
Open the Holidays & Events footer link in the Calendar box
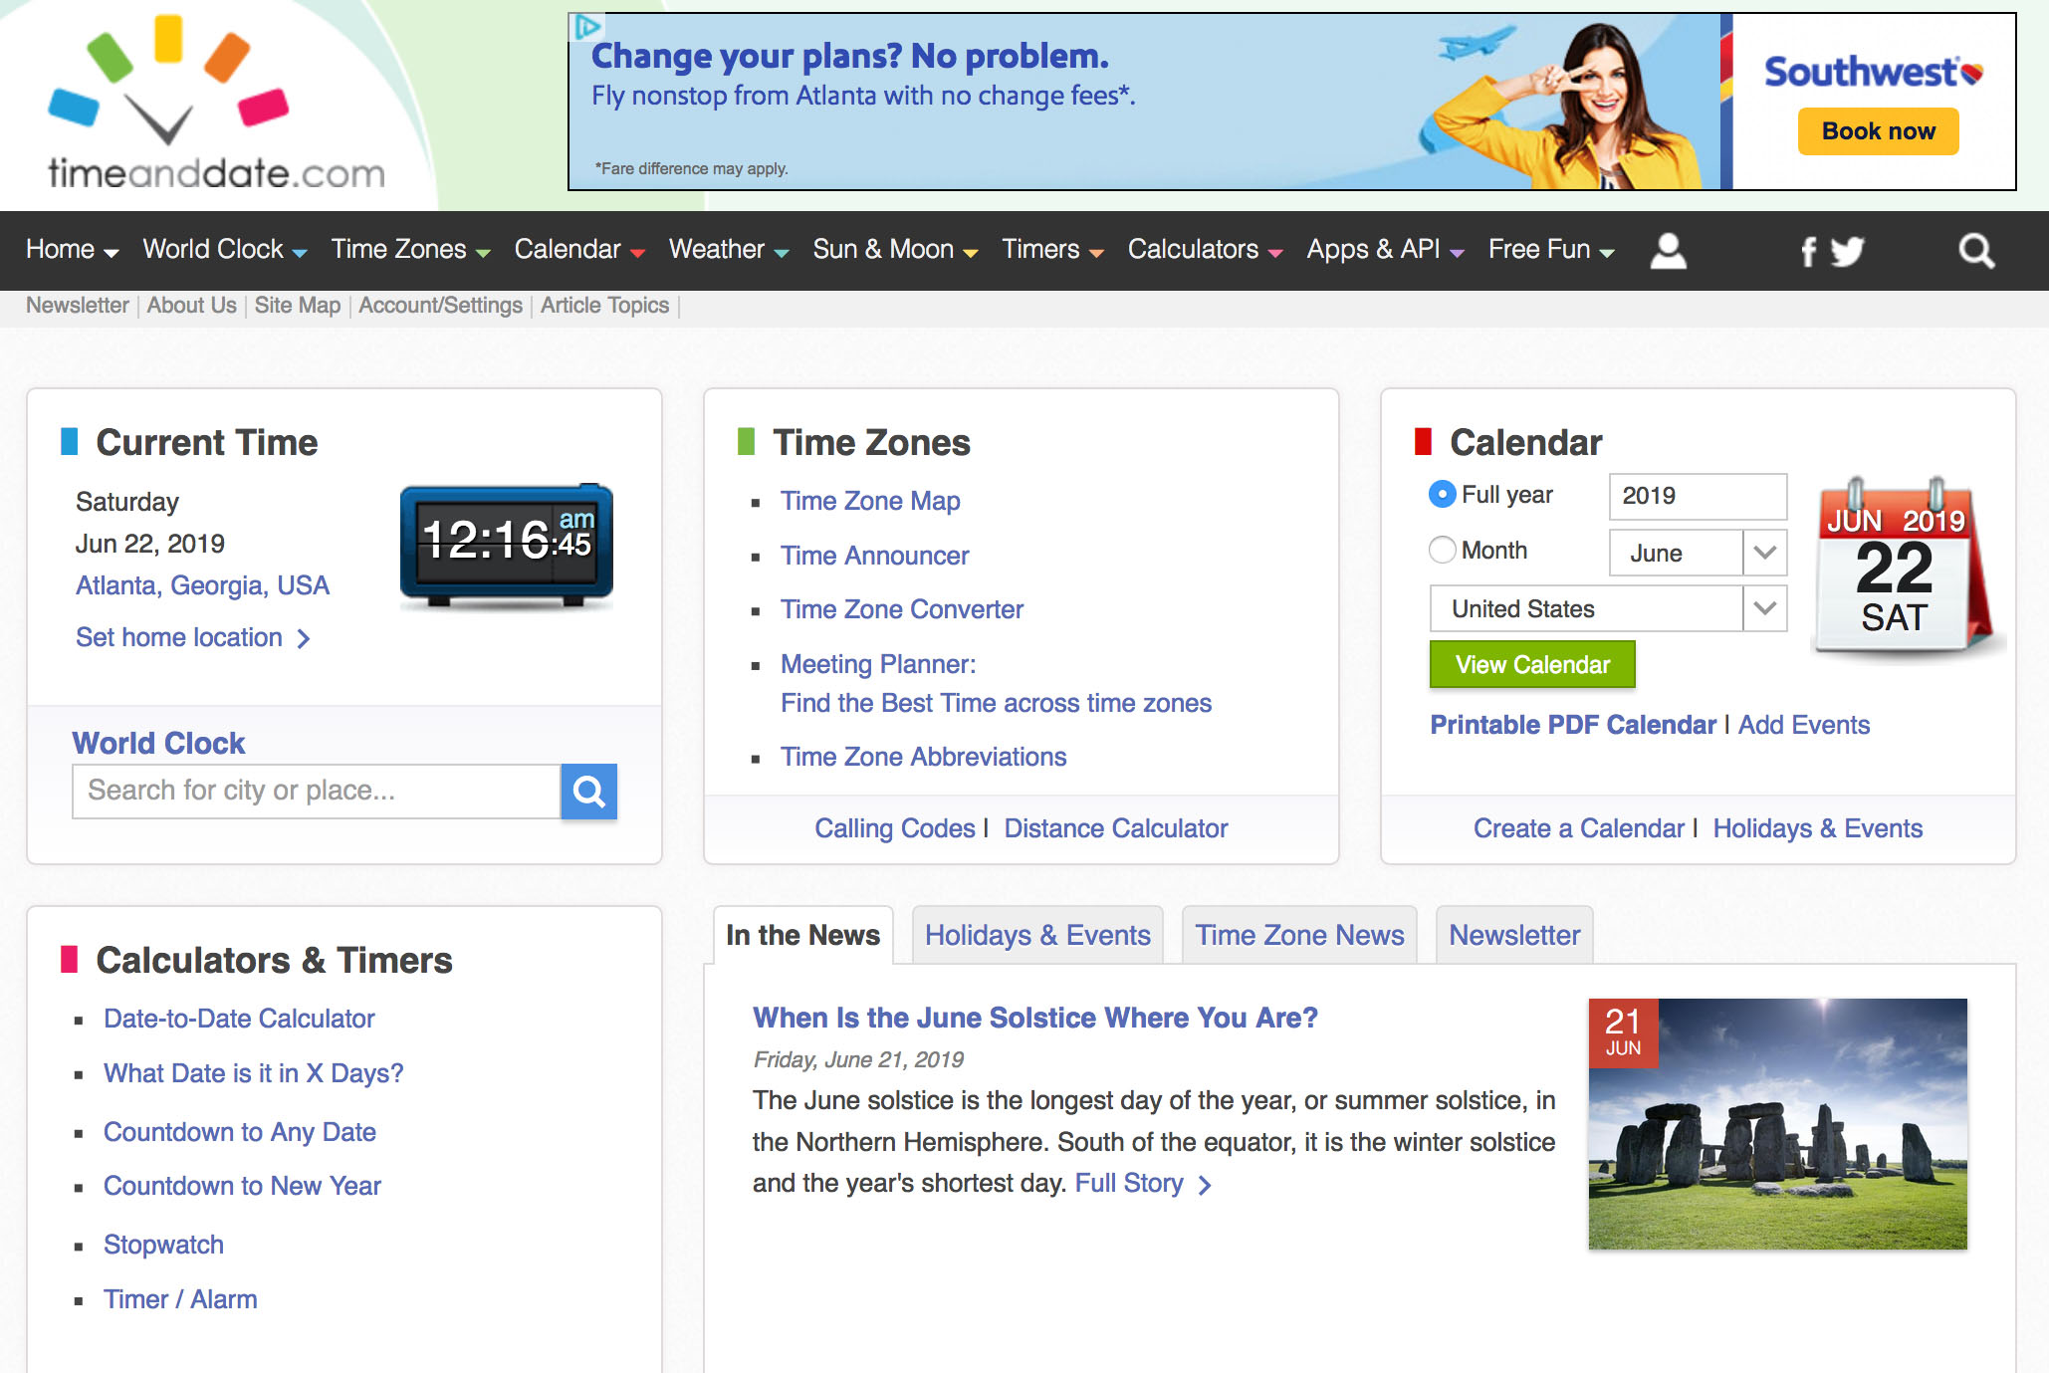click(1817, 828)
